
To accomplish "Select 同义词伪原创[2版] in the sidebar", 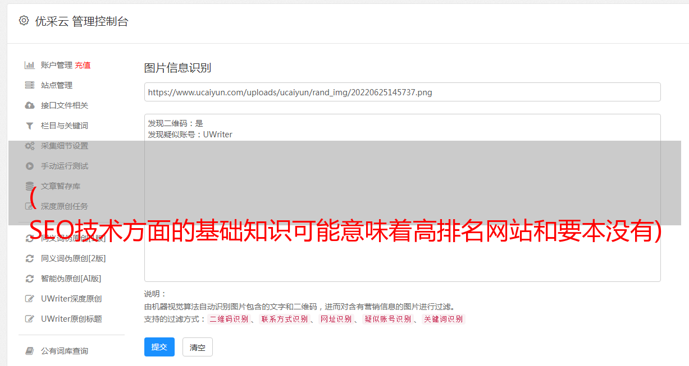I will tap(73, 258).
